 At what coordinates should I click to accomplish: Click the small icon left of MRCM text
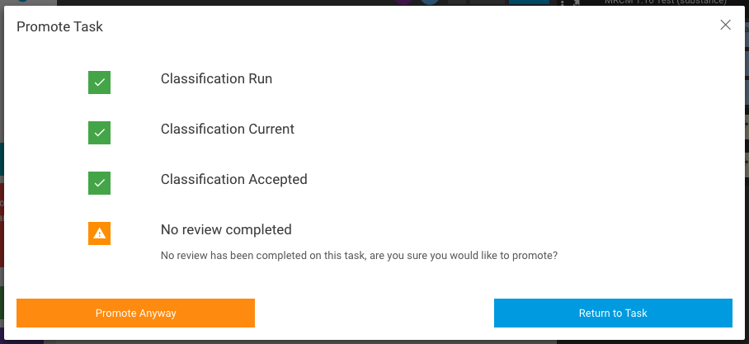point(576,2)
